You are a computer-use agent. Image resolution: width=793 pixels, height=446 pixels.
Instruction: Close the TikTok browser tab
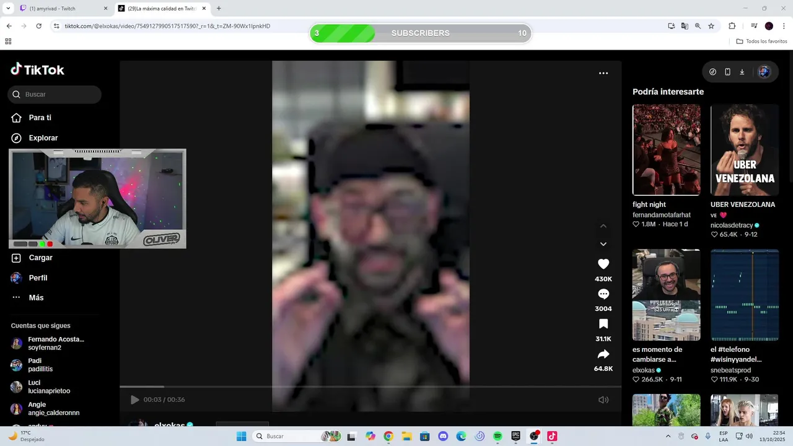(x=204, y=8)
